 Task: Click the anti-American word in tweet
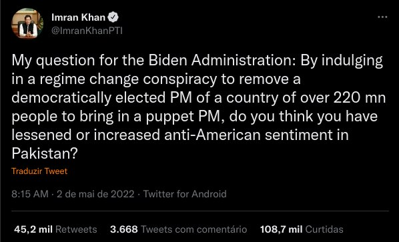[212, 135]
